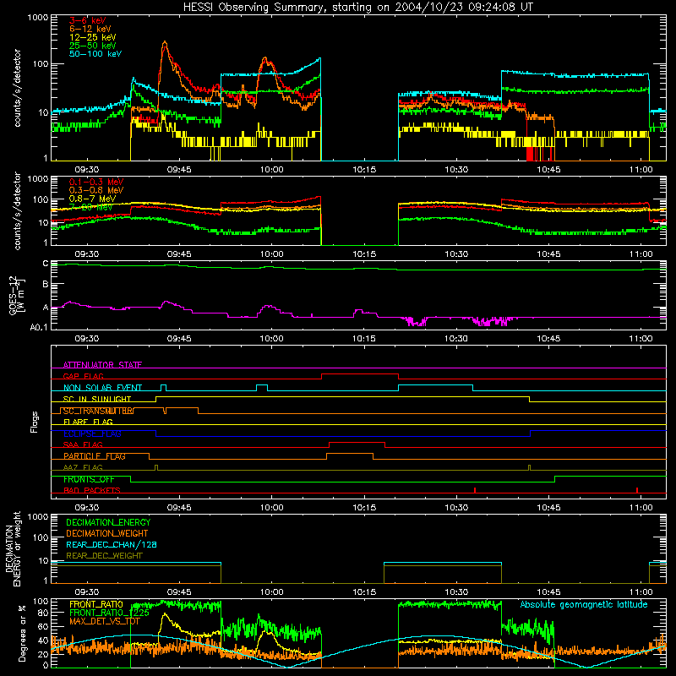Image resolution: width=676 pixels, height=676 pixels.
Task: Select the 25-50 keV legend label
Action: point(93,46)
